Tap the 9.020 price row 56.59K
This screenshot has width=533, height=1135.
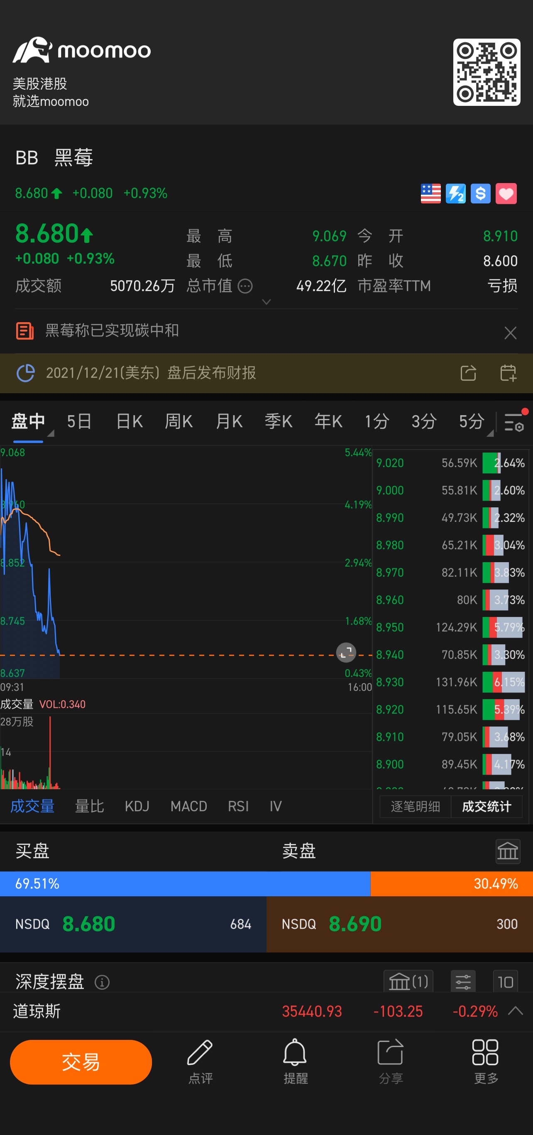[x=450, y=463]
